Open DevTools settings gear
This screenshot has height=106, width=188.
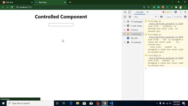pyautogui.click(x=176, y=12)
